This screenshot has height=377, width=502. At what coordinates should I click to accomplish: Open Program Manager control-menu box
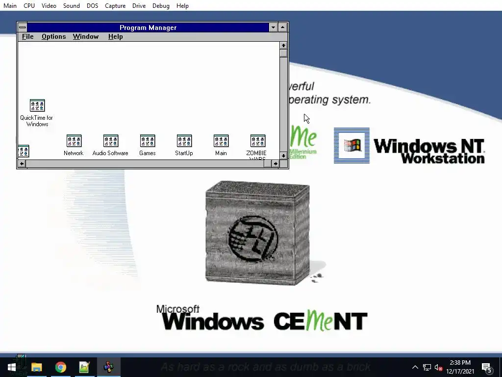coord(23,27)
